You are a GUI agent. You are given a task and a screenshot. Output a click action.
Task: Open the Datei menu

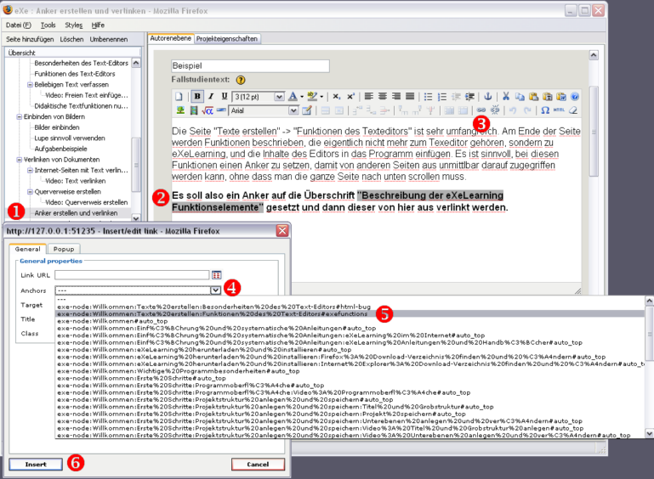click(x=19, y=25)
